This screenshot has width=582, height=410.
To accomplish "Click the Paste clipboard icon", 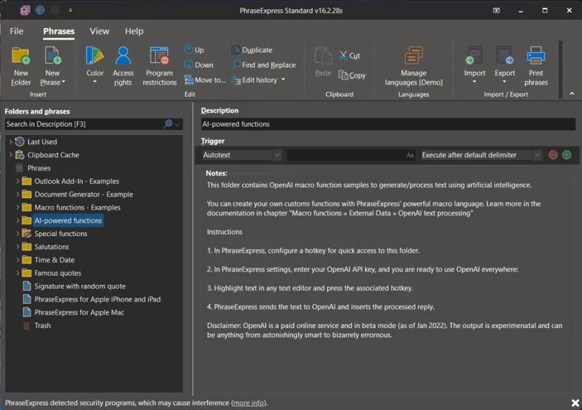I will pyautogui.click(x=323, y=56).
